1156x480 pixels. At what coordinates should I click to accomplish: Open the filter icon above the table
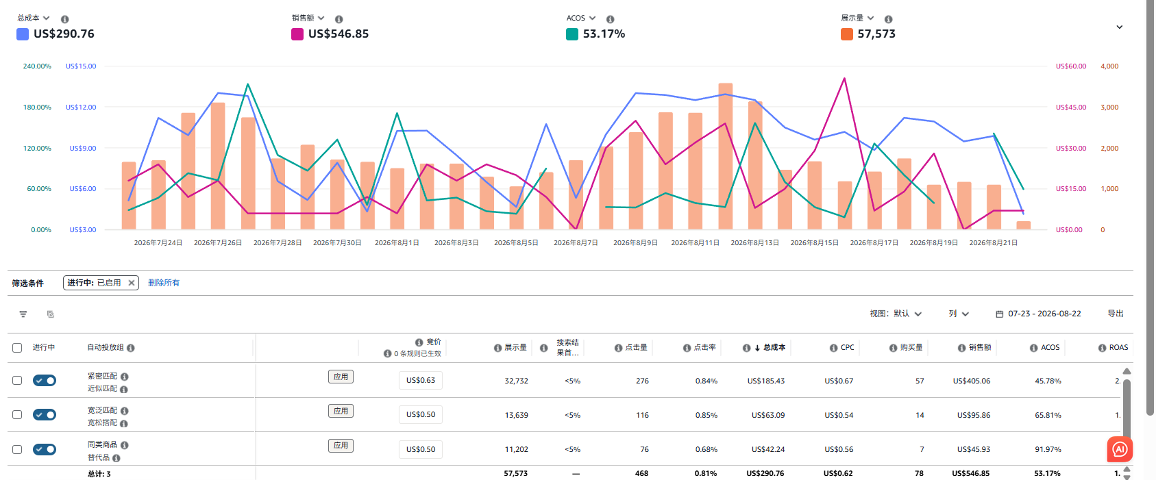(23, 314)
